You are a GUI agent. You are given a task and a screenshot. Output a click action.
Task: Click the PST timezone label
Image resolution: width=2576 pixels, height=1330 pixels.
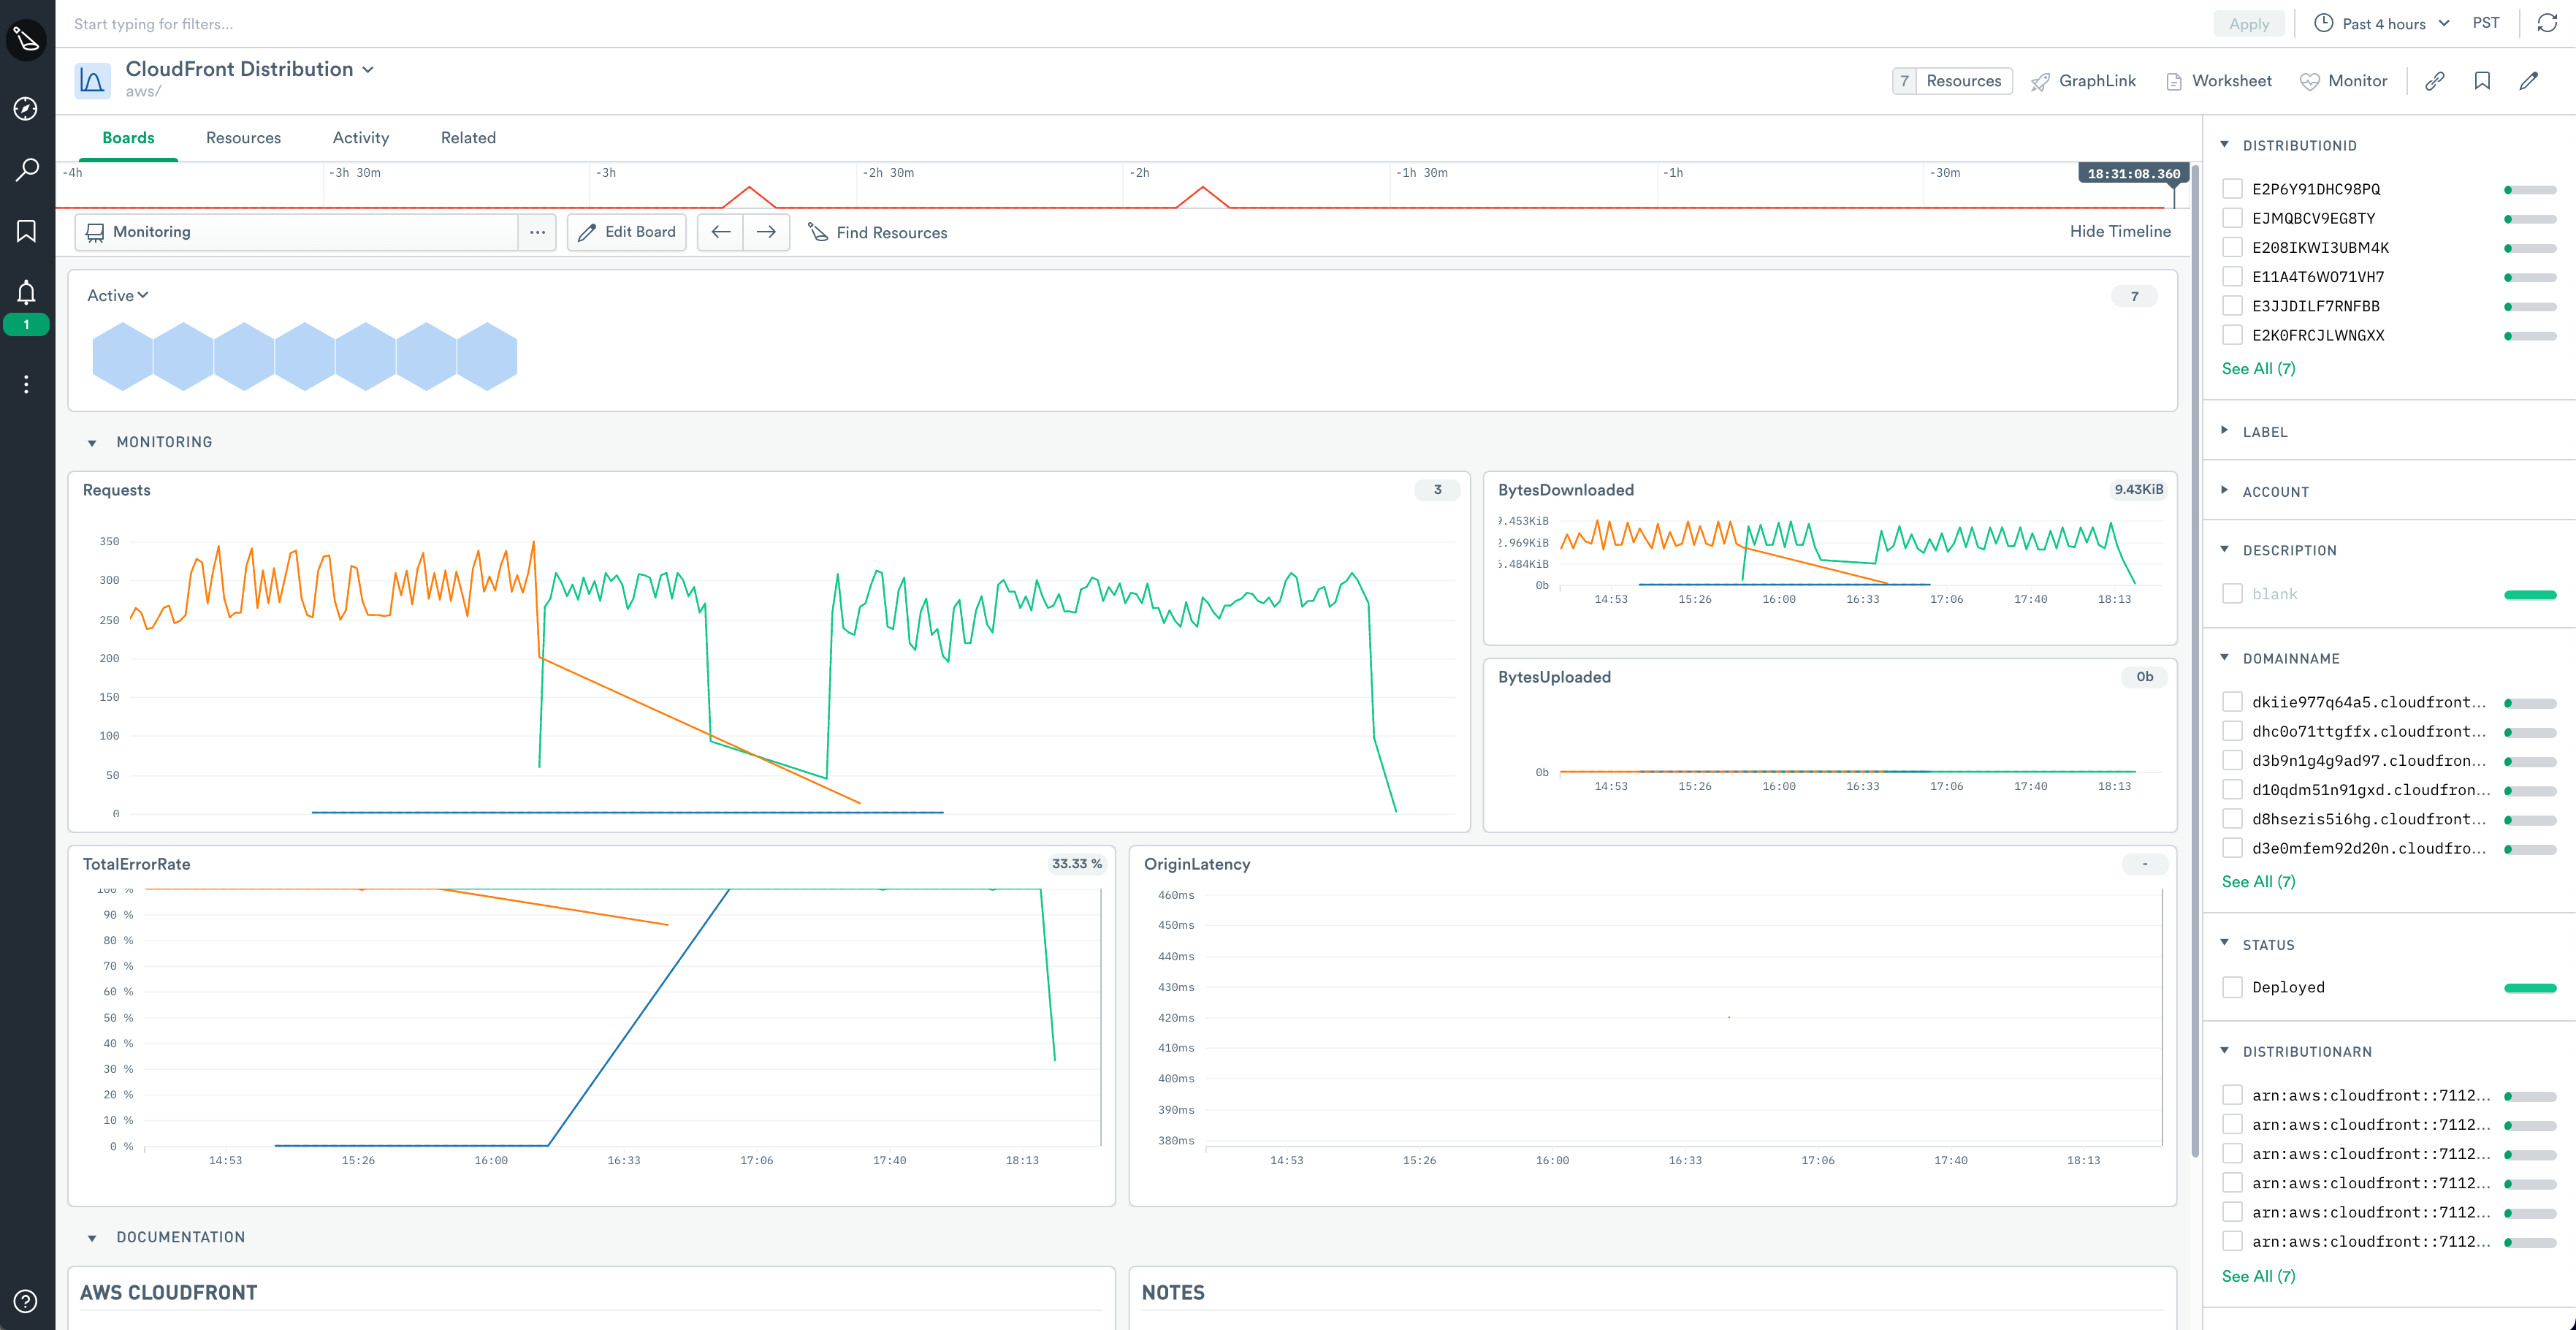pos(2486,23)
